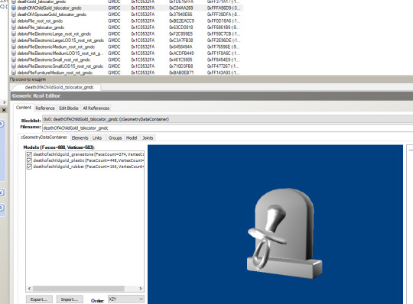The height and width of the screenshot is (304, 413).
Task: Click file icon of debrisPile_tslocator_gmdc row
Action: point(14,27)
